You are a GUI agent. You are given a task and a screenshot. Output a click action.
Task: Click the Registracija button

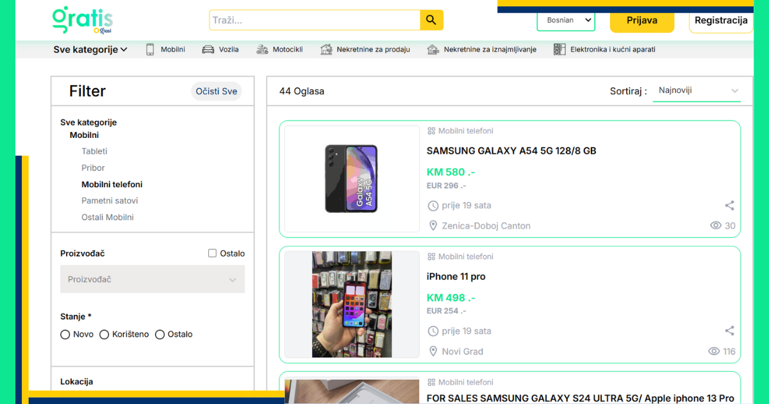click(x=721, y=21)
